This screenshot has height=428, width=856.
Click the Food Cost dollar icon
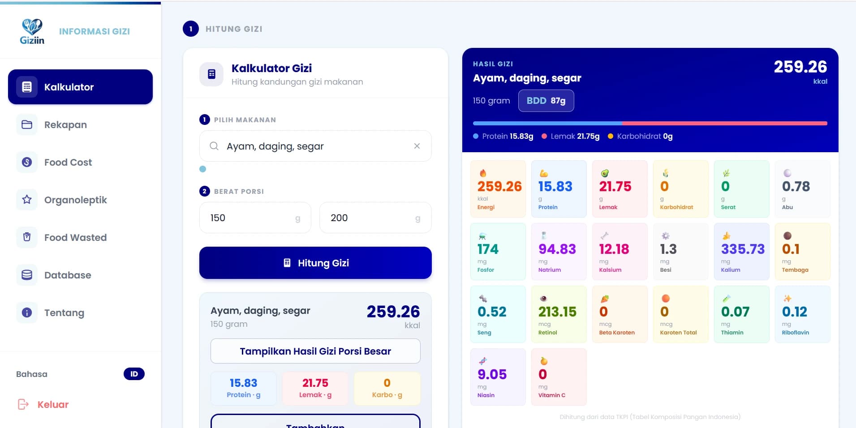coord(27,162)
